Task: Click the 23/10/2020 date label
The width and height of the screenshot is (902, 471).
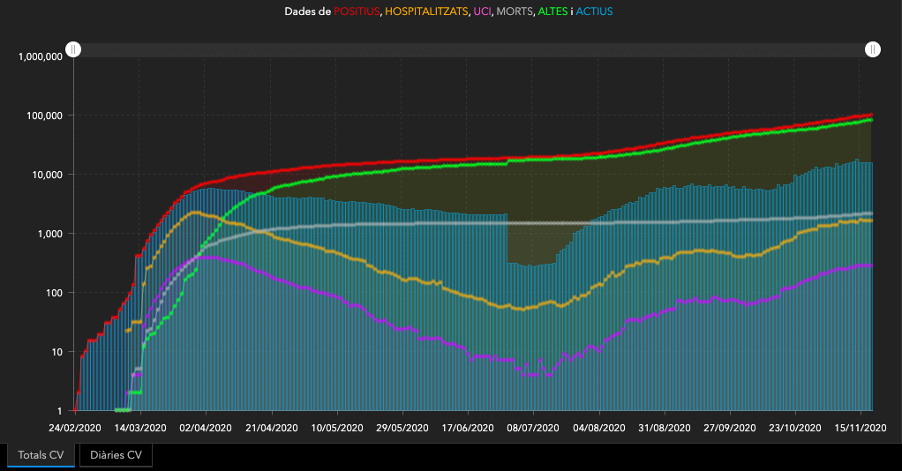Action: coord(795,428)
